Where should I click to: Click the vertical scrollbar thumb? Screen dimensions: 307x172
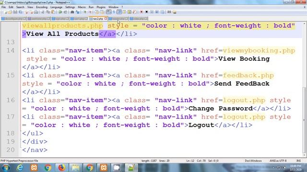pyautogui.click(x=305, y=120)
